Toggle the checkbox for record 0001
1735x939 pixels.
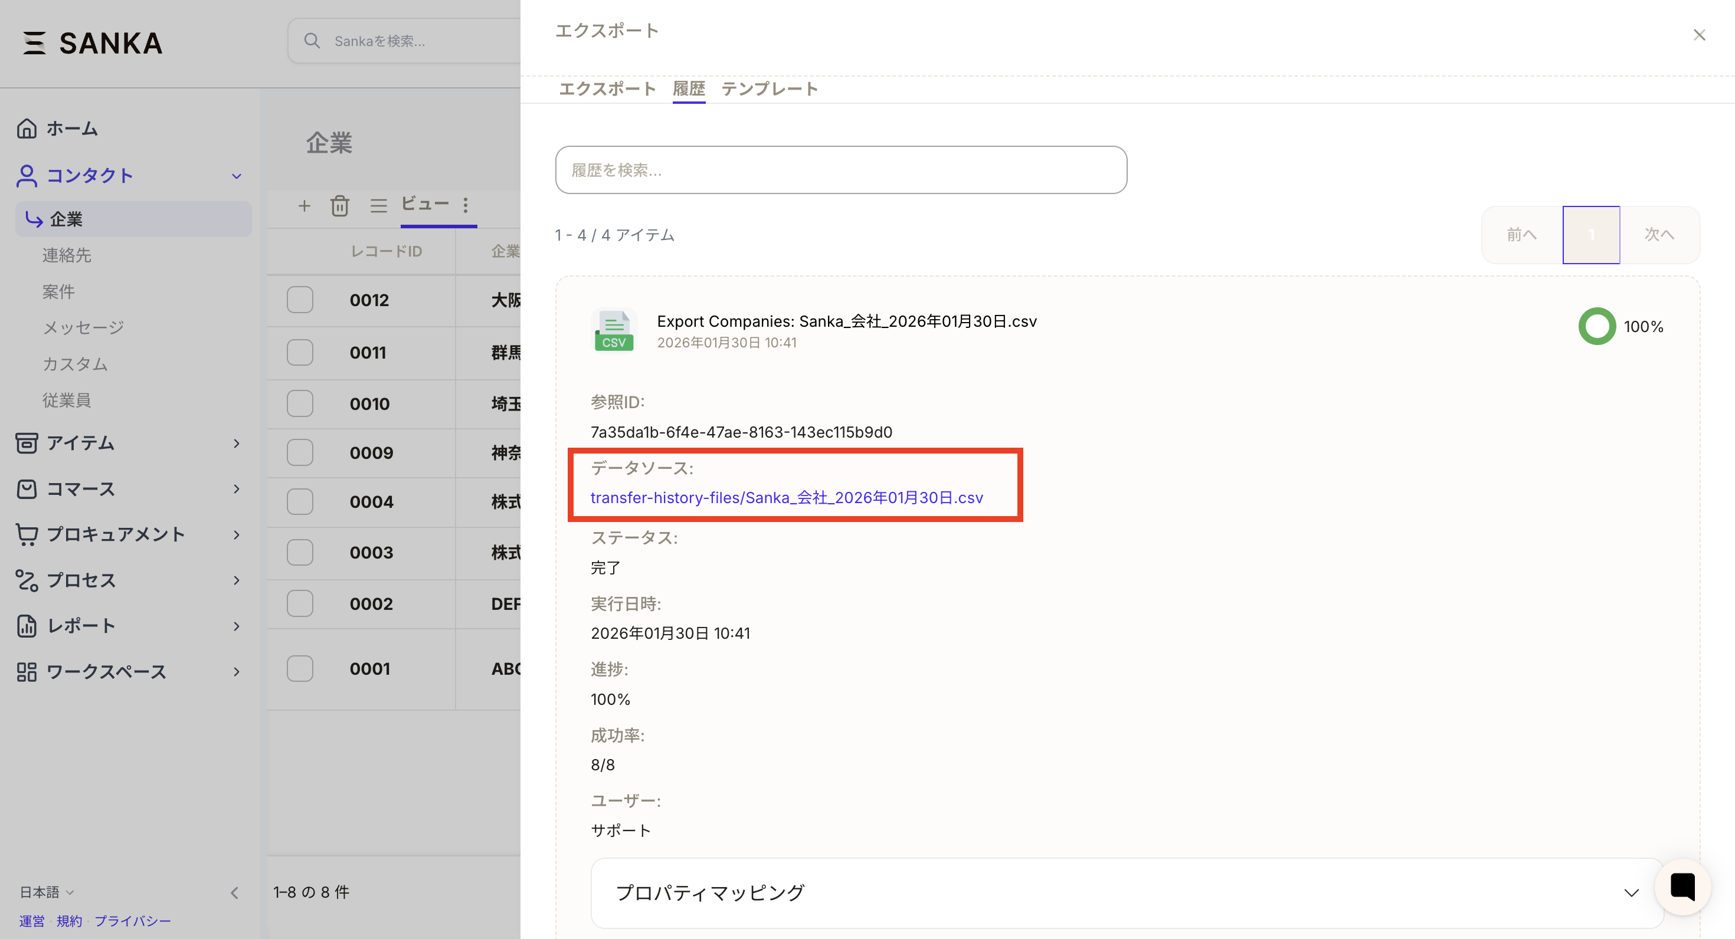pos(300,668)
